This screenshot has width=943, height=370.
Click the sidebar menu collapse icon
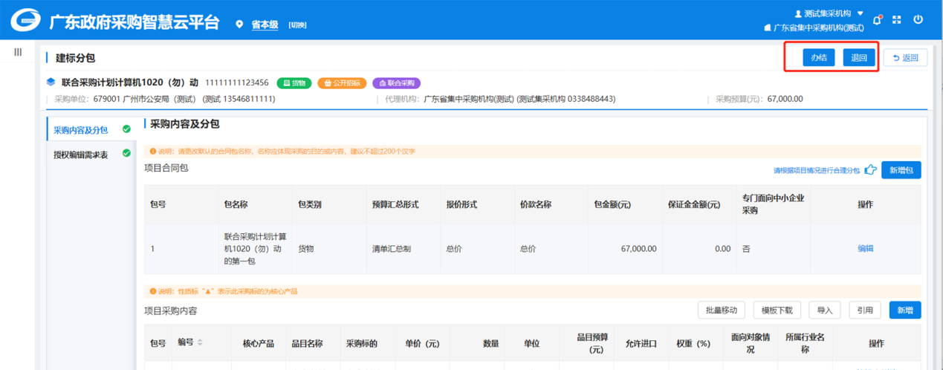pyautogui.click(x=18, y=52)
